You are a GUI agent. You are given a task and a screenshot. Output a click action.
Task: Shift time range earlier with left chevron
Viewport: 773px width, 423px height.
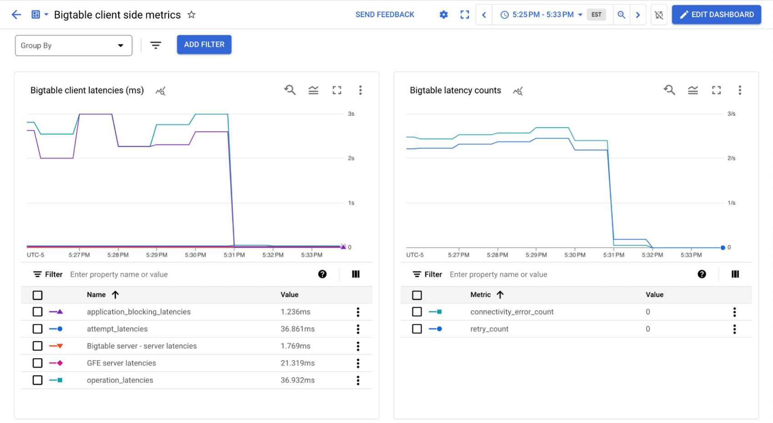(484, 15)
